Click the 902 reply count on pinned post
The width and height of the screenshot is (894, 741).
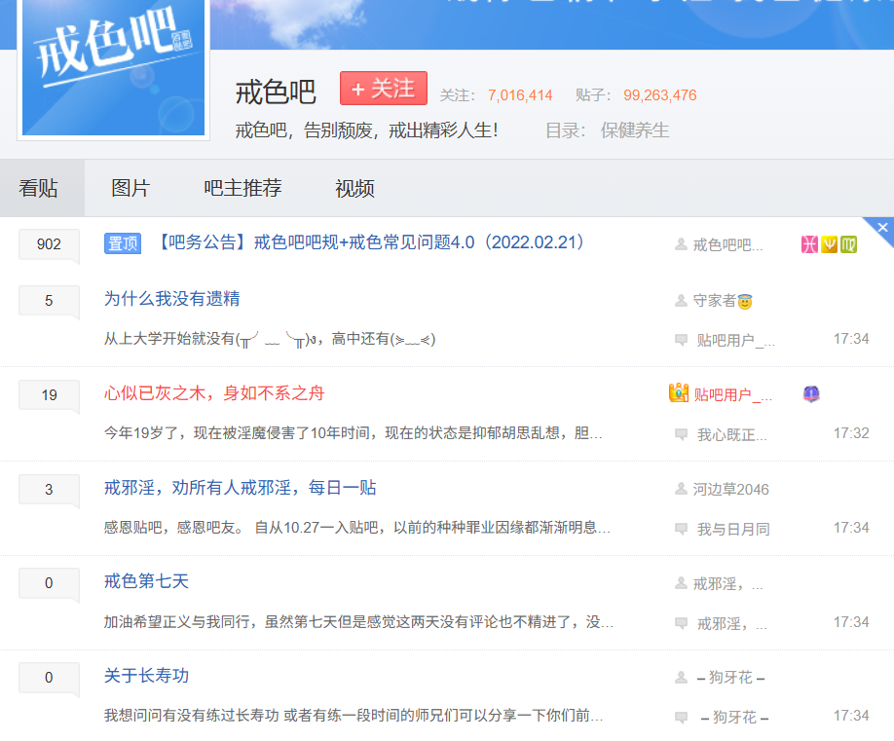coord(49,244)
